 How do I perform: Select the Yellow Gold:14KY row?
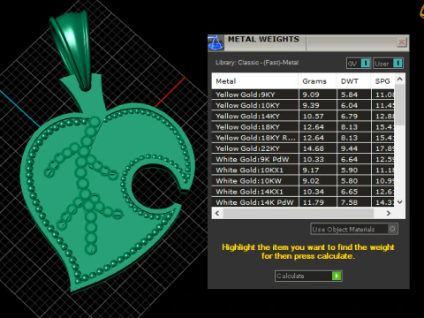(303, 116)
